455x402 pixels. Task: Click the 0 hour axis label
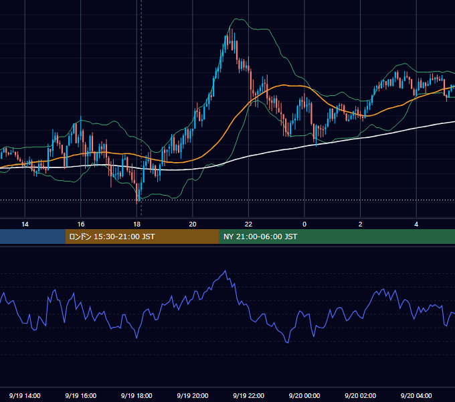[304, 224]
